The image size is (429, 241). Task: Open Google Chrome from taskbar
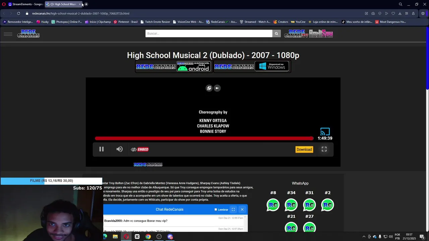pos(148,237)
